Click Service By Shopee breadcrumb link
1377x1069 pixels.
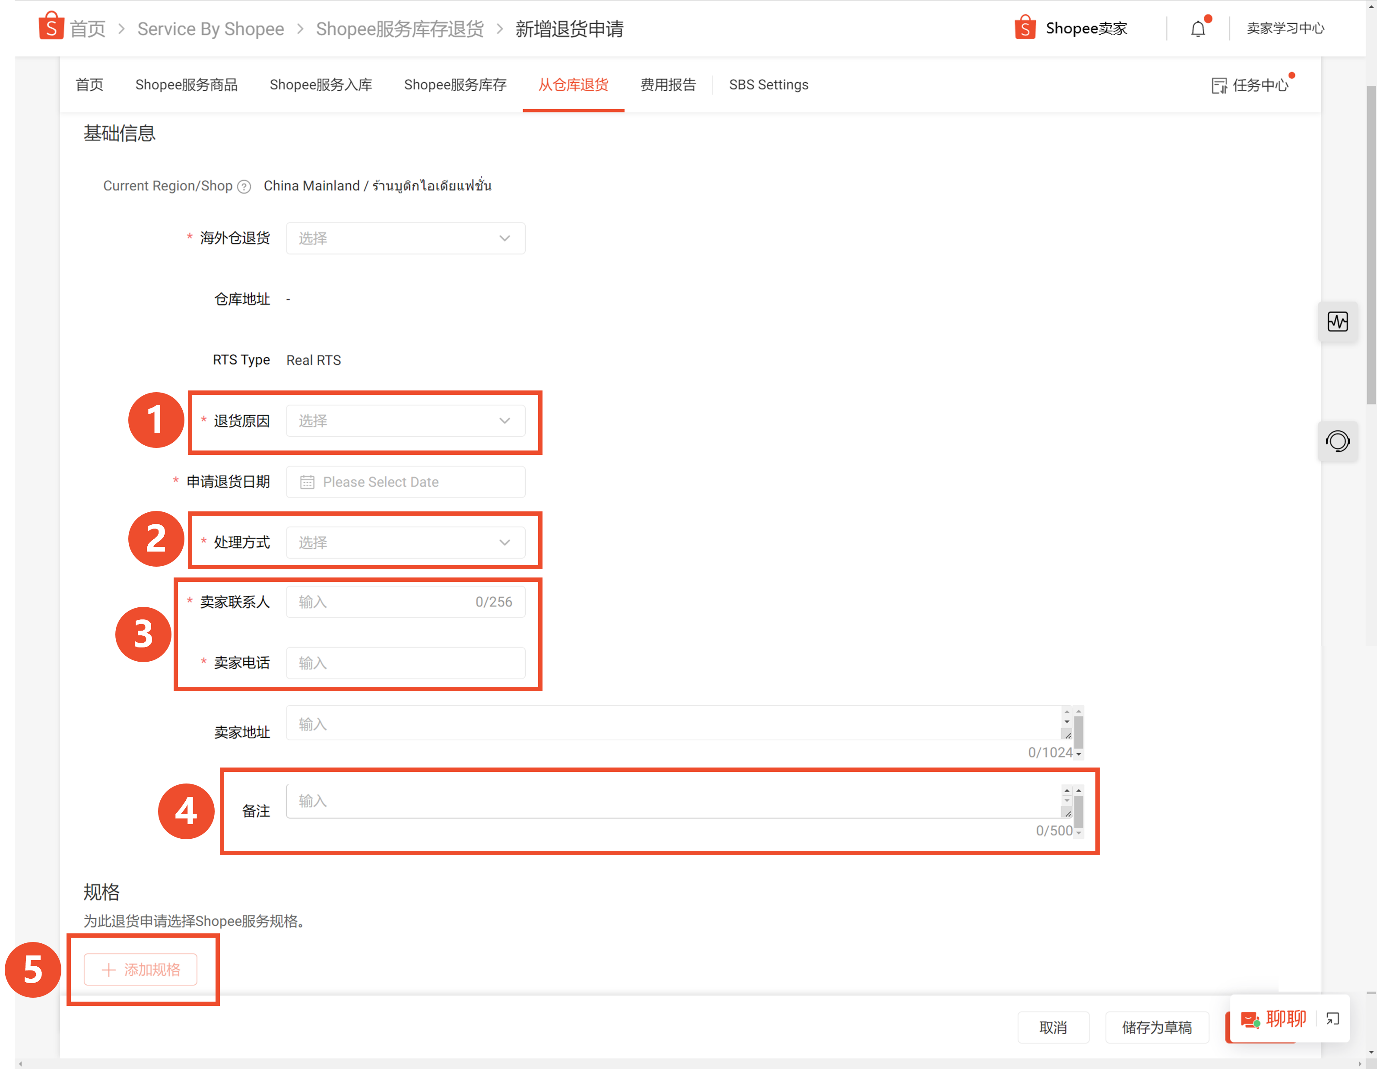point(211,29)
